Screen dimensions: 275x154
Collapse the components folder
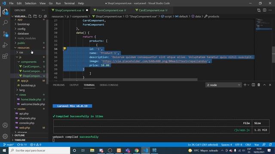(29, 62)
